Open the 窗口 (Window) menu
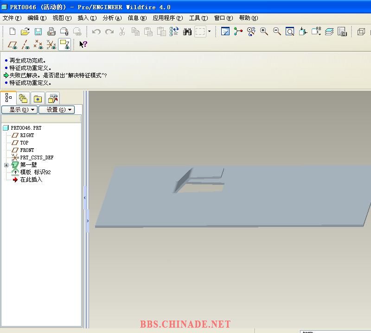Viewport: 371px width, 333px height. click(x=224, y=18)
